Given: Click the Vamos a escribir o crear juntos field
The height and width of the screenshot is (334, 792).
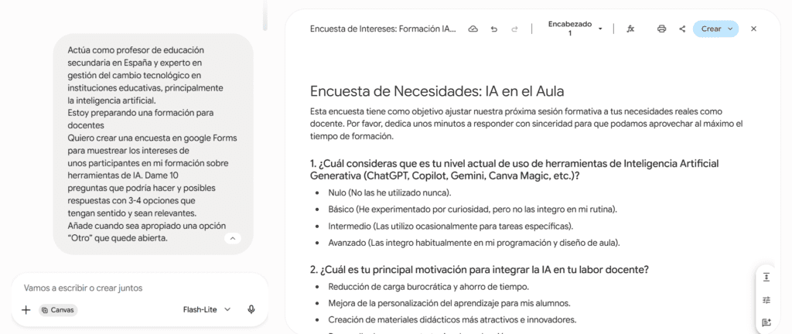Looking at the screenshot, I should tap(139, 288).
